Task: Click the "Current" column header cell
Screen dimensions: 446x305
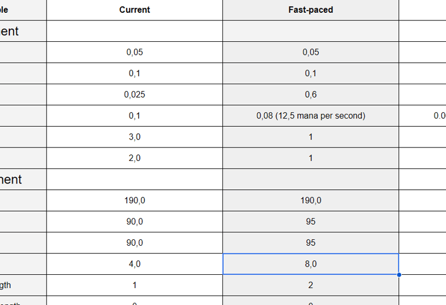Action: click(x=134, y=10)
